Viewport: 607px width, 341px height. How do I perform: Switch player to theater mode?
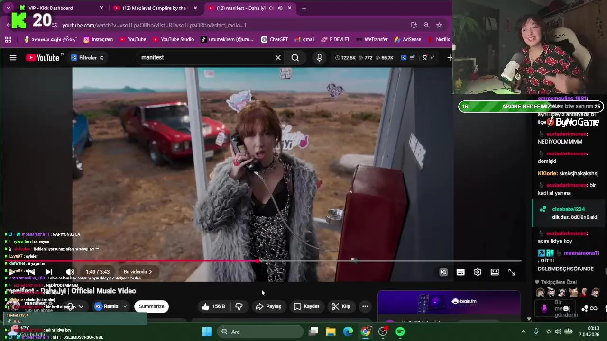(495, 272)
